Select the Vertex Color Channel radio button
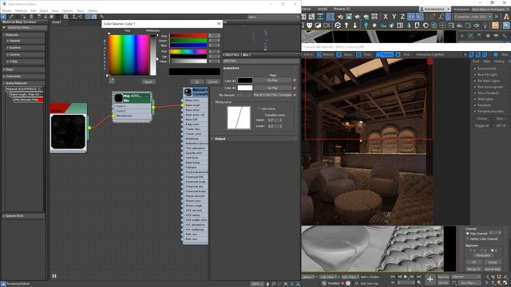 coord(468,239)
